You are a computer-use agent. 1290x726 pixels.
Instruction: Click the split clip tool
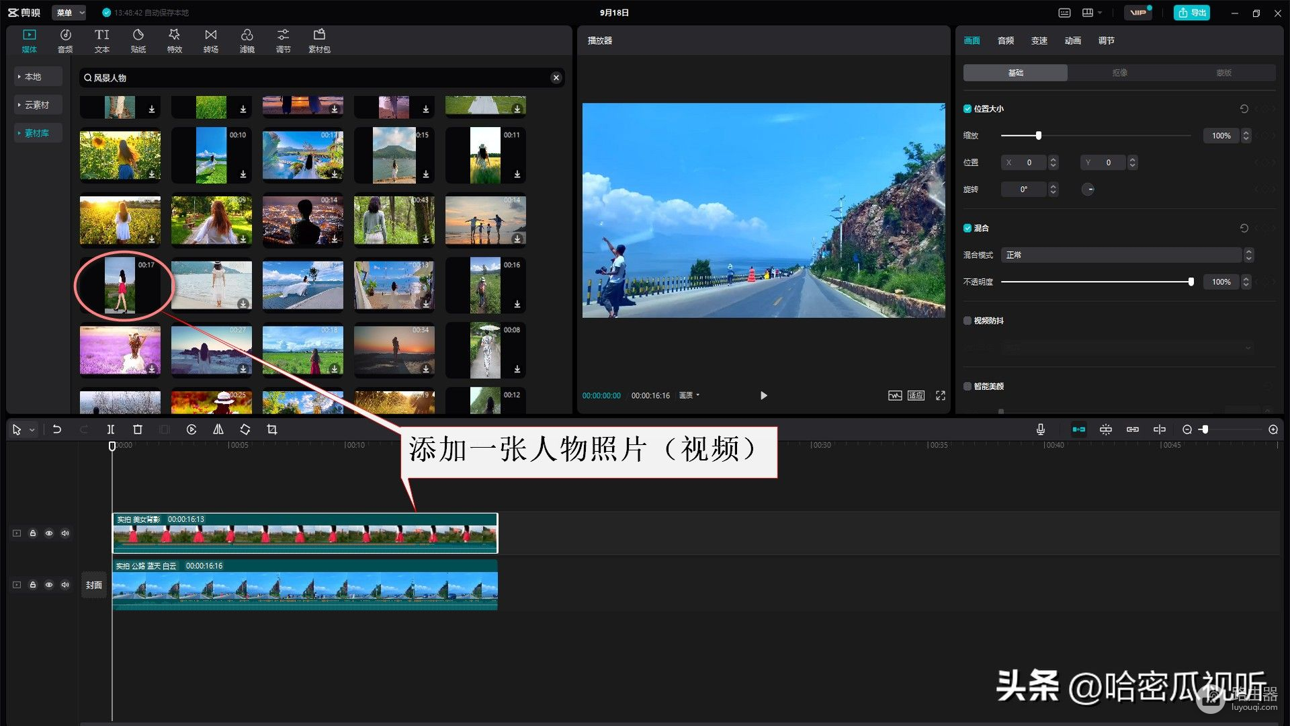tap(111, 430)
